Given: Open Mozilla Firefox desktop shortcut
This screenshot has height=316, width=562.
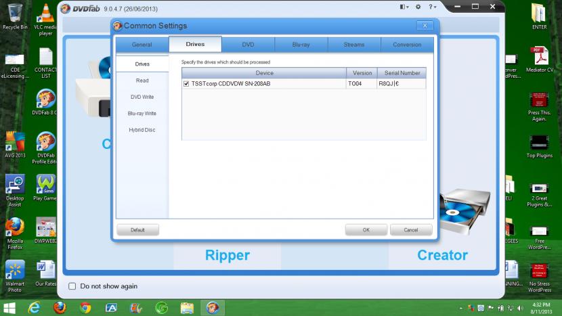Looking at the screenshot, I should point(15,233).
